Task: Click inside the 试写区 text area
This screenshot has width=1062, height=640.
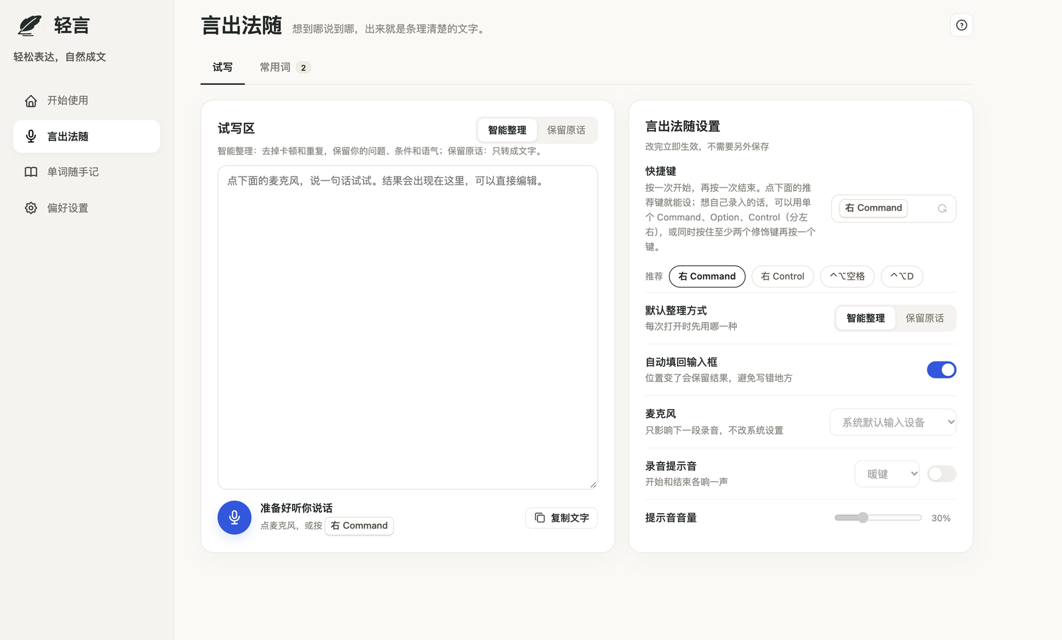Action: coord(408,327)
